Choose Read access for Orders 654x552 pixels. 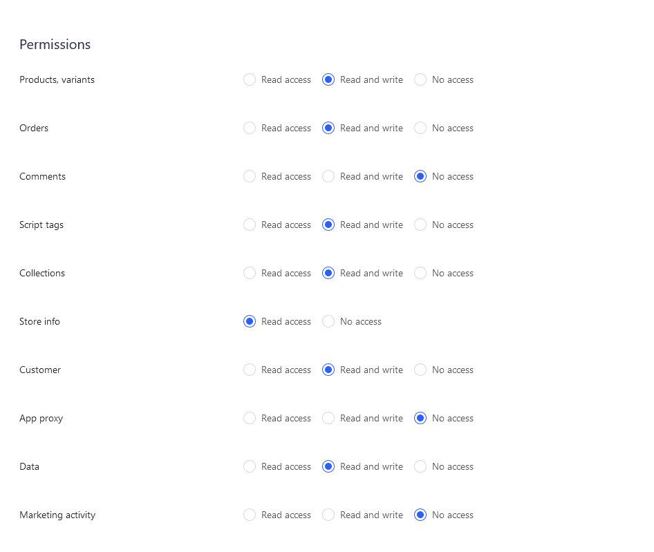[x=250, y=128]
